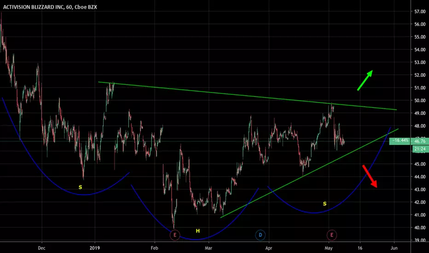429x253 pixels.
Task: Click the 57.00 price axis label
Action: [420, 11]
